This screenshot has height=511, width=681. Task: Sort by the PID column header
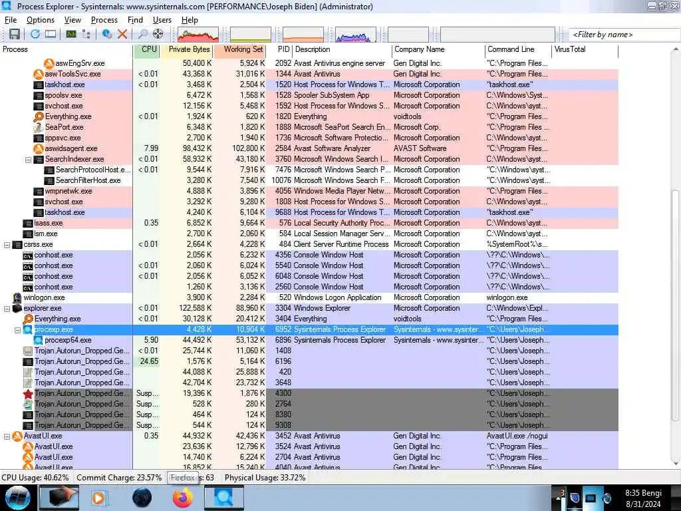tap(280, 49)
